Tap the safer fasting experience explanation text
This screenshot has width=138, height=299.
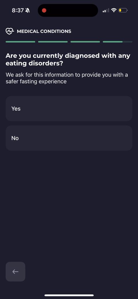[67, 78]
